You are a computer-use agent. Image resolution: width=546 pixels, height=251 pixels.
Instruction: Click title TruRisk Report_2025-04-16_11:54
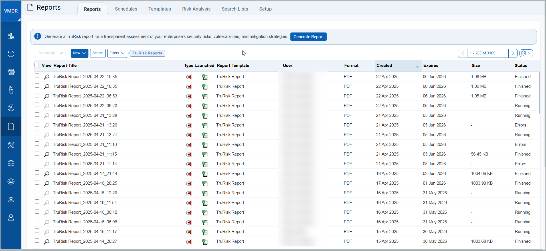pos(85,203)
